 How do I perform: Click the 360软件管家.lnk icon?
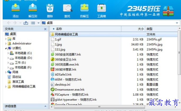coord(53,69)
